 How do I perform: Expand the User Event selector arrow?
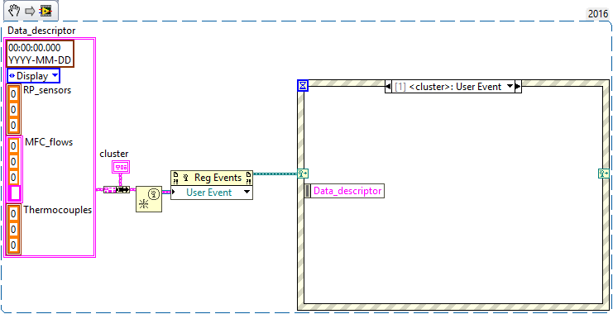247,193
